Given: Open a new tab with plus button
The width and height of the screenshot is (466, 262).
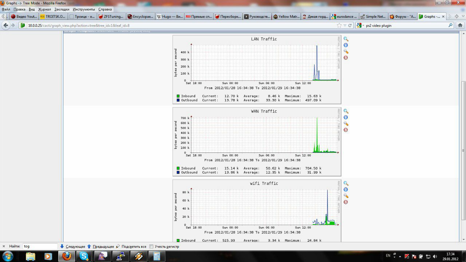Looking at the screenshot, I should click(457, 16).
